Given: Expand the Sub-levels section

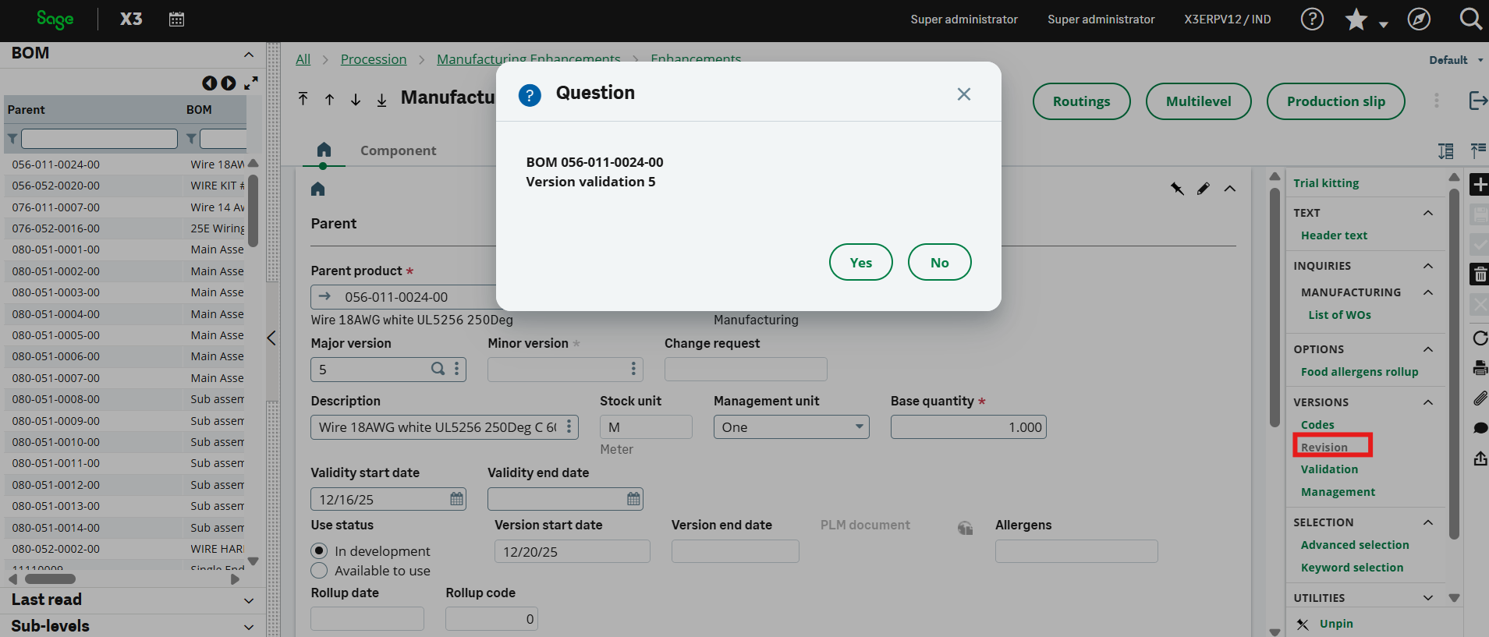Looking at the screenshot, I should tap(249, 627).
